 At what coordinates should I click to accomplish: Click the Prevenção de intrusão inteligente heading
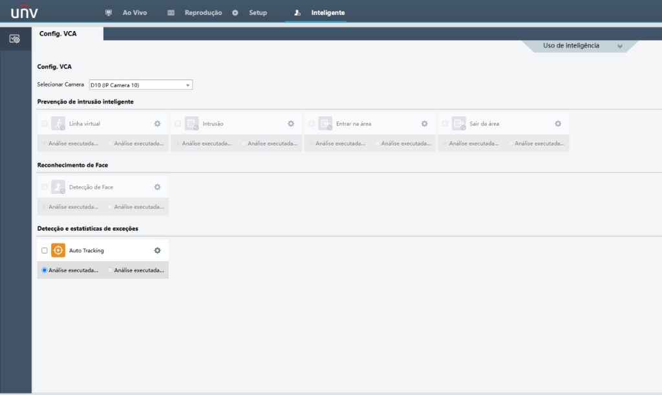85,101
